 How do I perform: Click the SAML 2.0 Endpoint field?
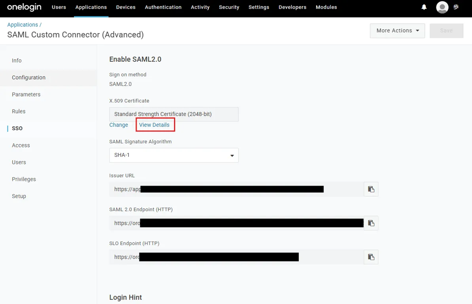(x=236, y=223)
